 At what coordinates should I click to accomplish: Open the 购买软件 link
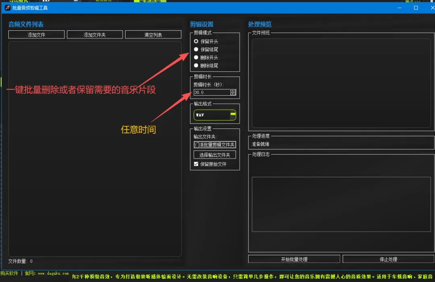(x=9, y=274)
